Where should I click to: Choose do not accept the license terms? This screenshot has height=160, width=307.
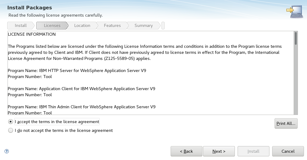click(x=11, y=131)
